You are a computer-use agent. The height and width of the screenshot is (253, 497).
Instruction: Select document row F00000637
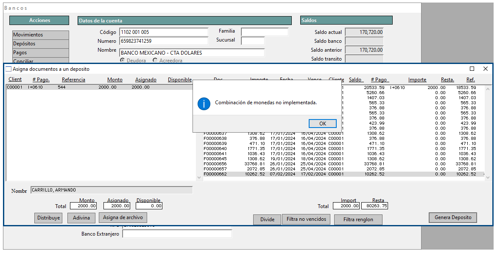point(344,133)
